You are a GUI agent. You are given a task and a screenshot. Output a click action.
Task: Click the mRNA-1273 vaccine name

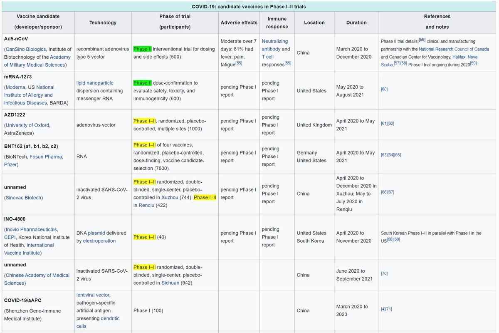point(18,77)
